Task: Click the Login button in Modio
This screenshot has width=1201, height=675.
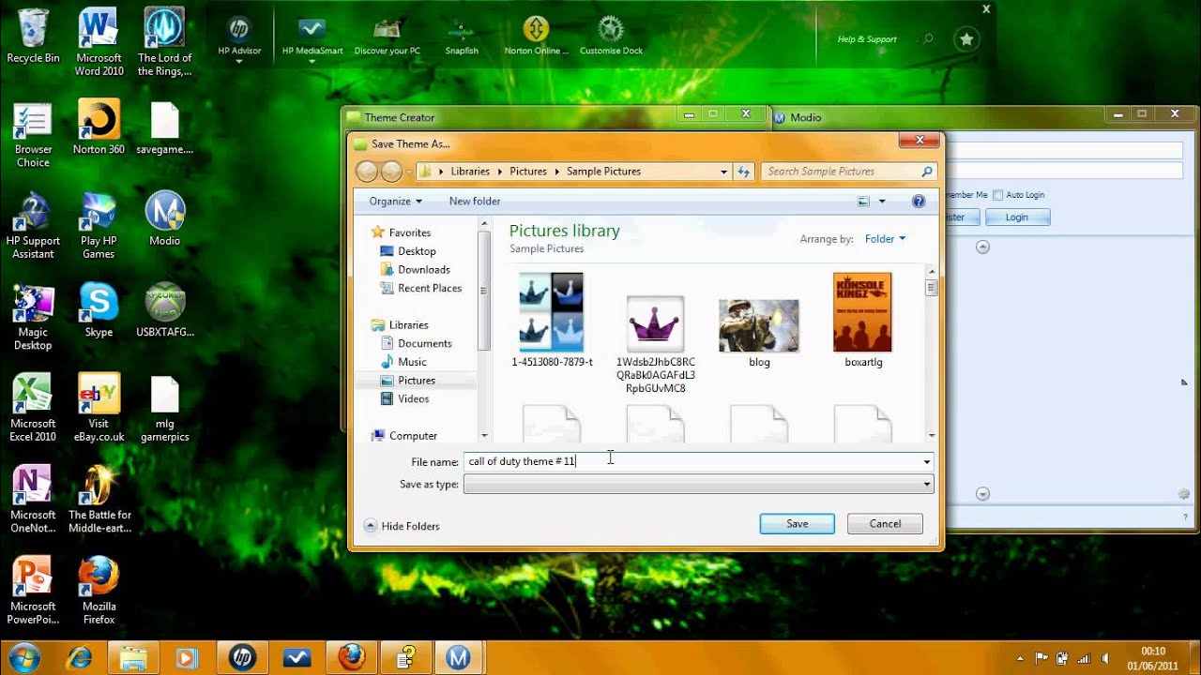Action: [x=1017, y=217]
